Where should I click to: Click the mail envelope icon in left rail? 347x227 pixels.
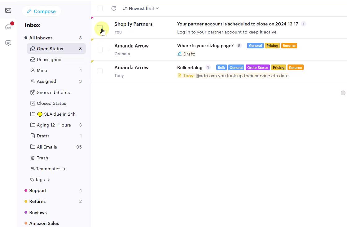8,11
